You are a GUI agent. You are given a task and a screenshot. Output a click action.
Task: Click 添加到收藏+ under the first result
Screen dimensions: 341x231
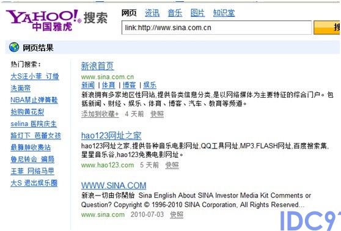(x=100, y=114)
